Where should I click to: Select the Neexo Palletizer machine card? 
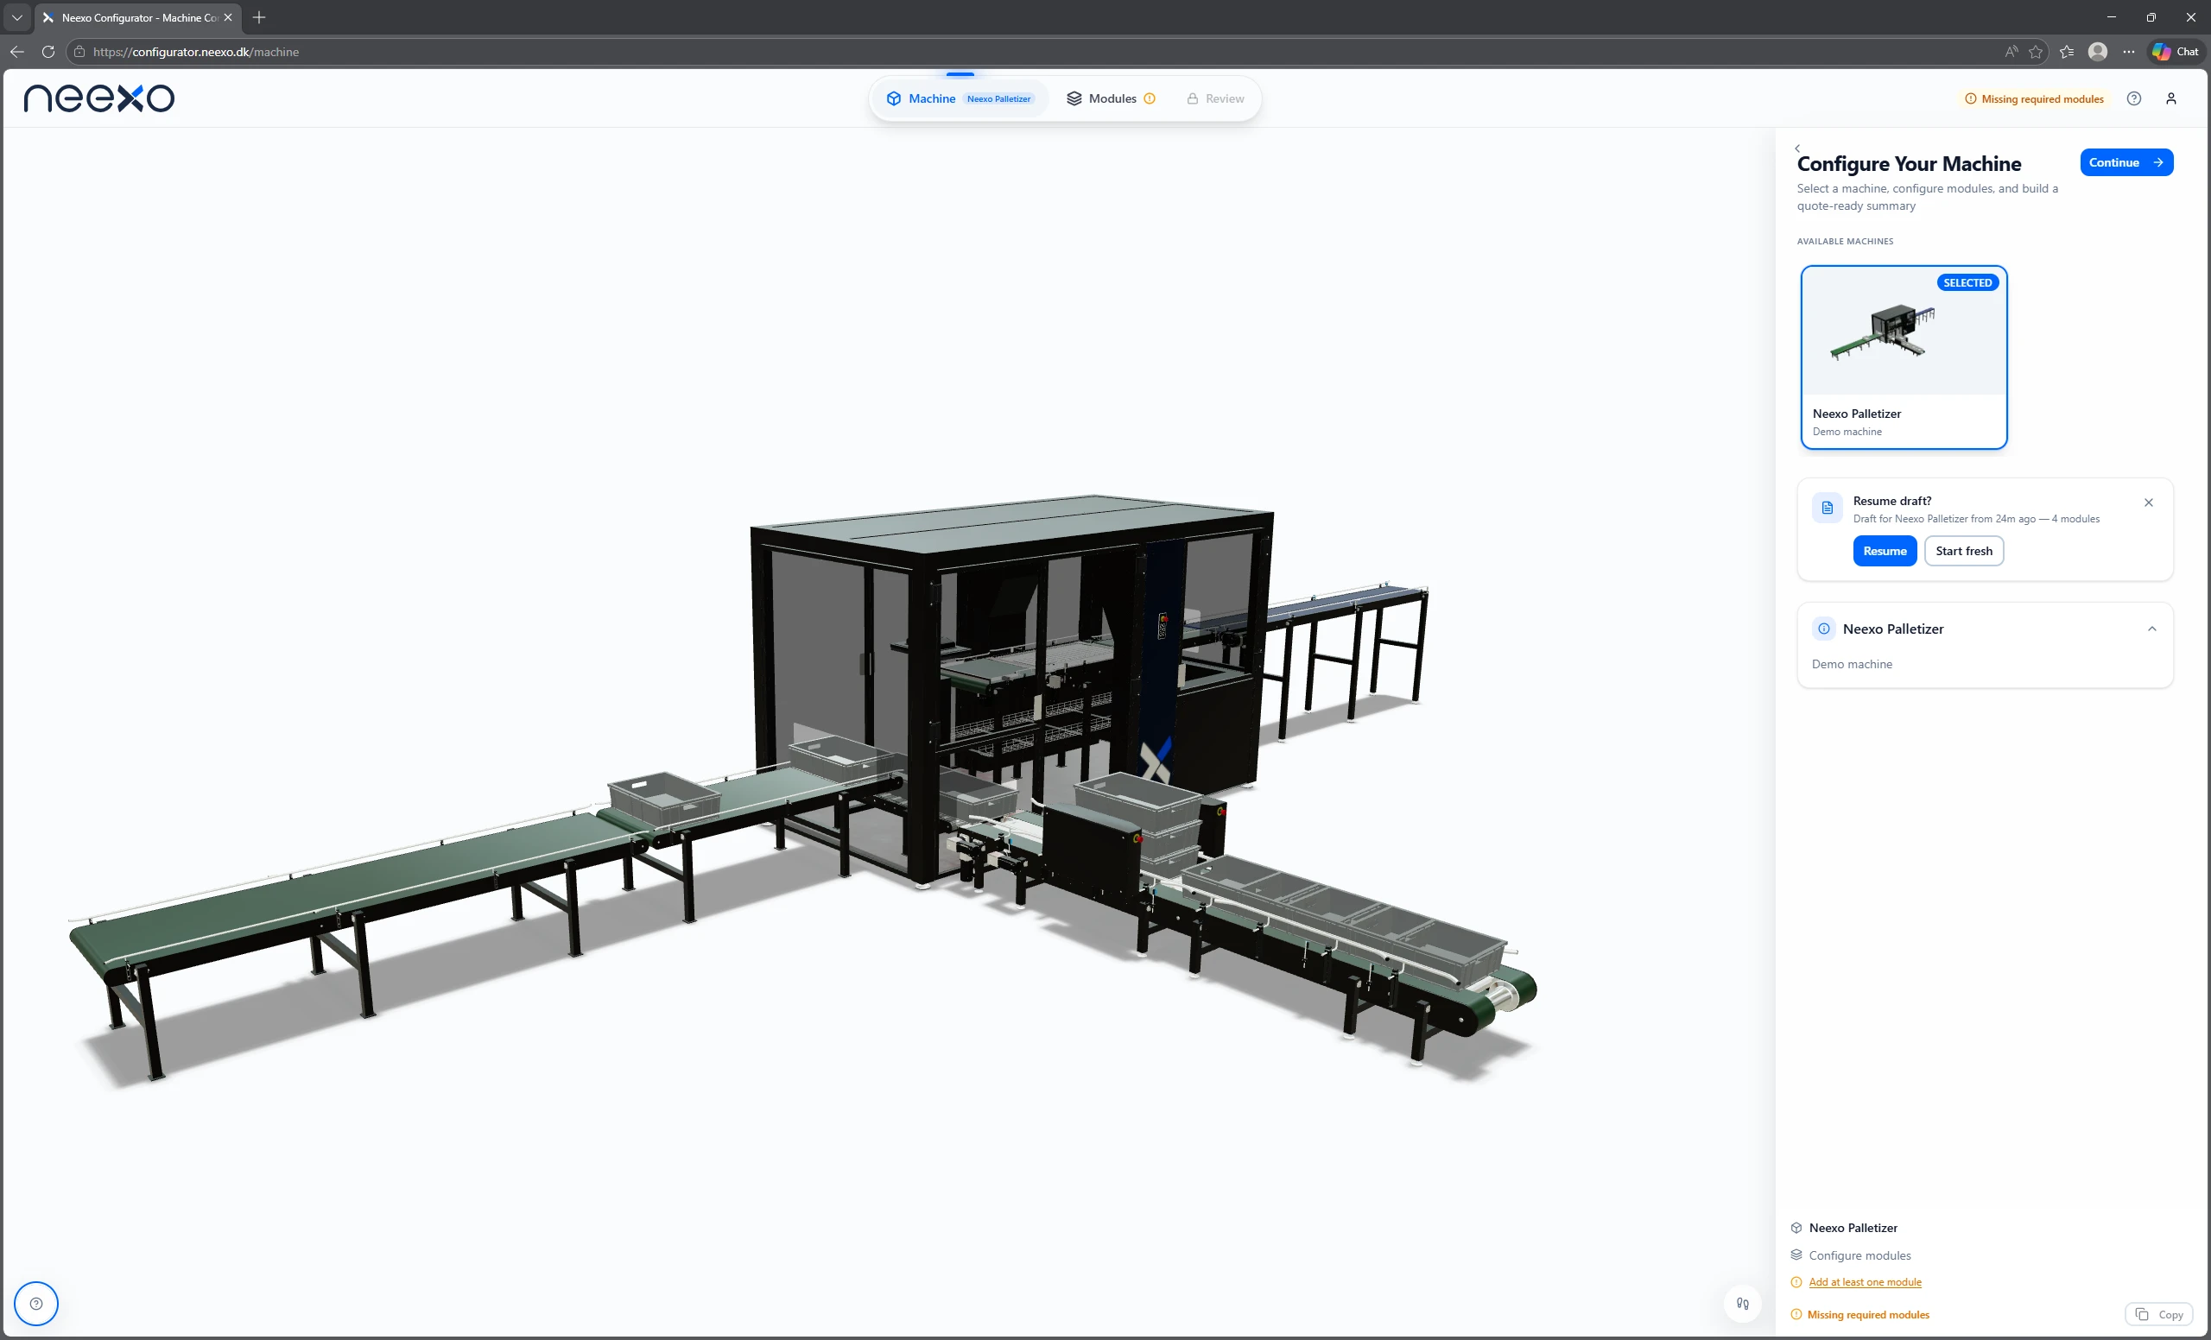[x=1904, y=357]
